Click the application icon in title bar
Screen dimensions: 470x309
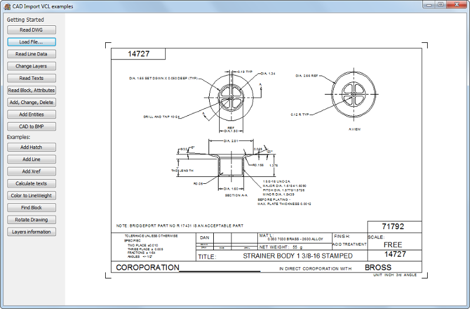click(7, 6)
